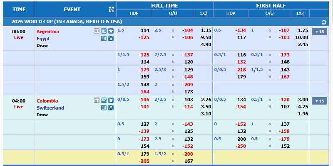This screenshot has height=166, width=333.
Task: Pick Colombia full time over 2/2.5 odds 103
Action: (189, 100)
